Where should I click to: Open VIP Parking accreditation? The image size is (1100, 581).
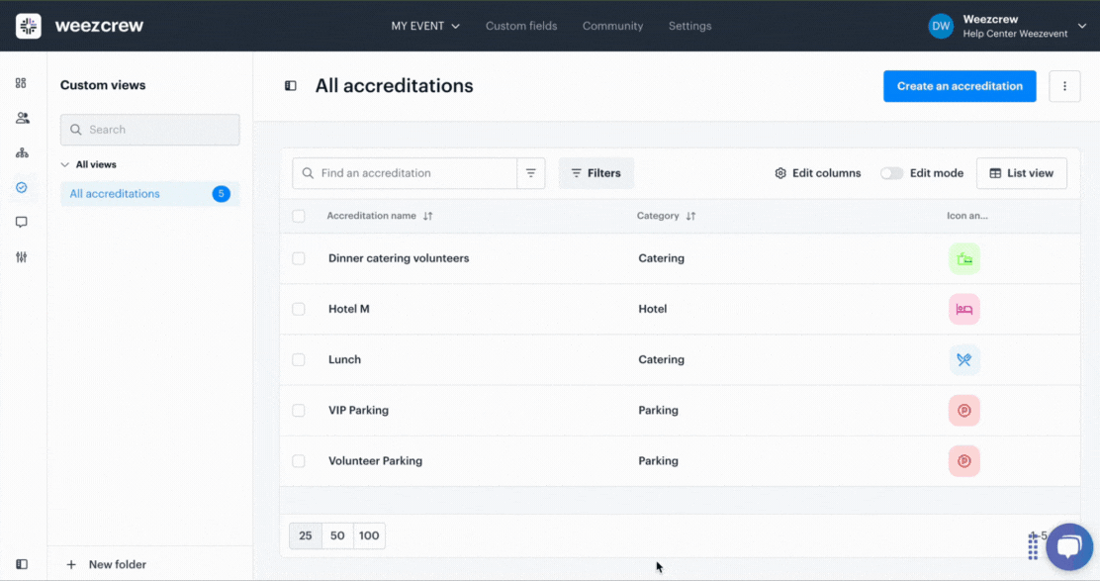(x=358, y=410)
